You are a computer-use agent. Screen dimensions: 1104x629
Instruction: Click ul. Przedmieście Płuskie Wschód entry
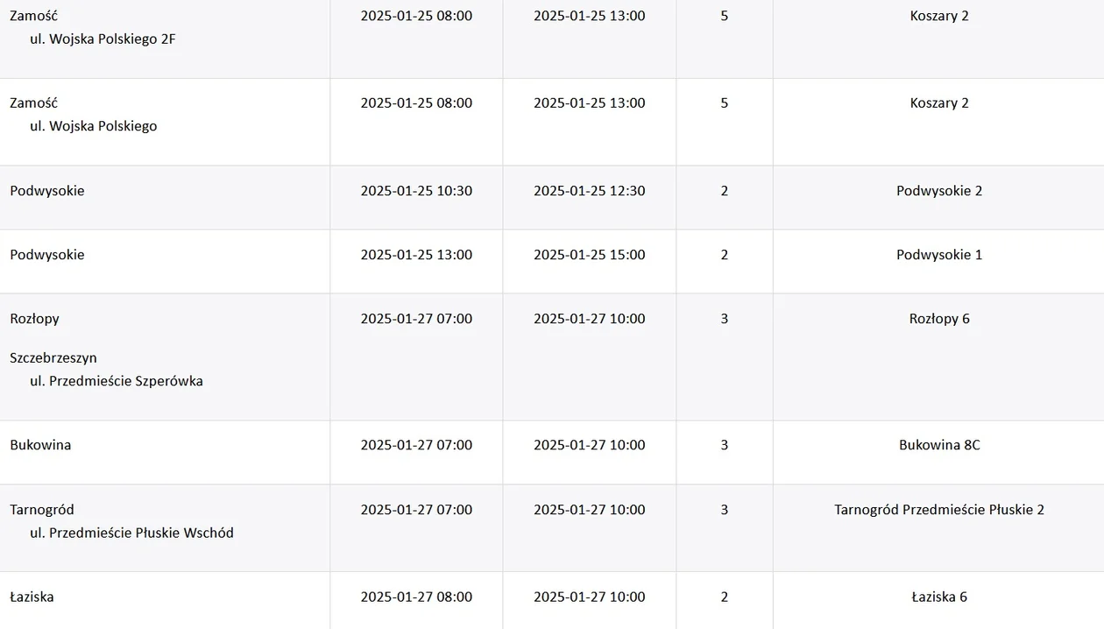(131, 533)
